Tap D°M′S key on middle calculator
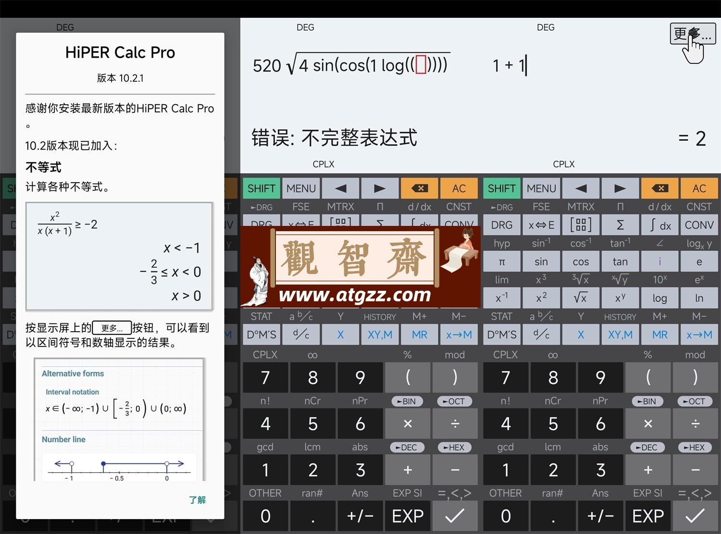The image size is (721, 534). 261,335
